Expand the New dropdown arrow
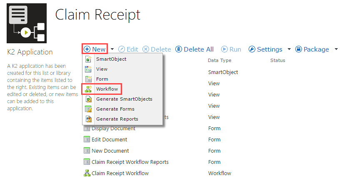Screen dimensions: 344x183 (x=112, y=49)
